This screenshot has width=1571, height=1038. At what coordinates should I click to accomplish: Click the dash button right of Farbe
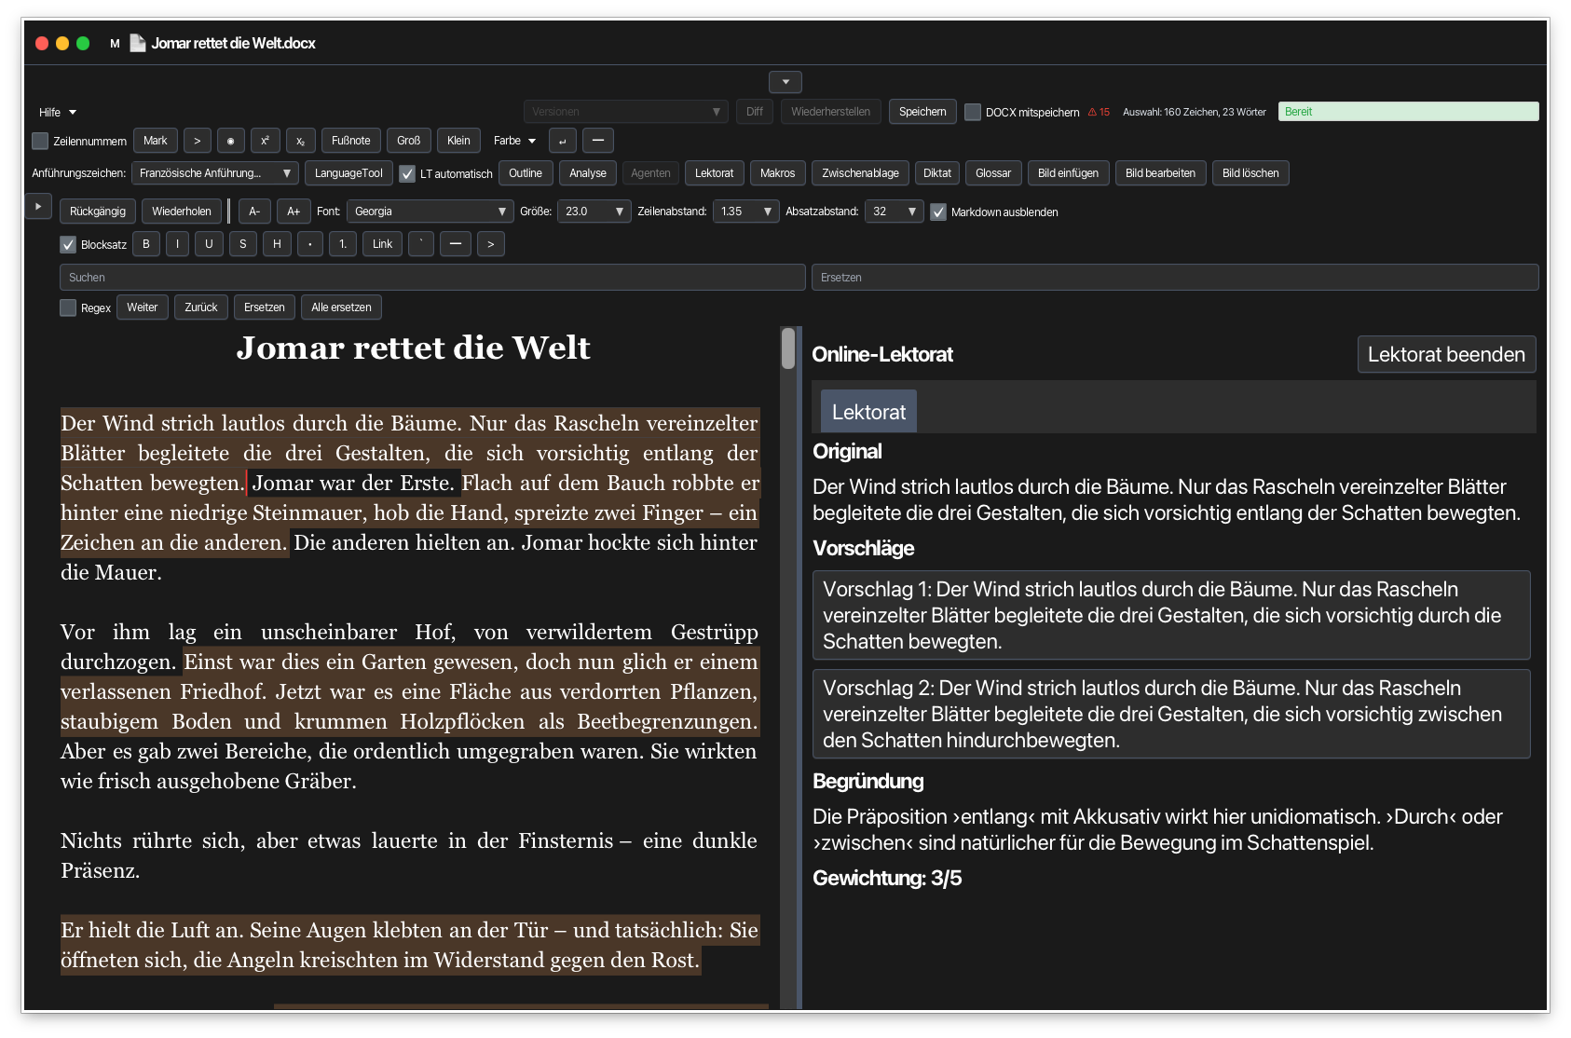[598, 141]
